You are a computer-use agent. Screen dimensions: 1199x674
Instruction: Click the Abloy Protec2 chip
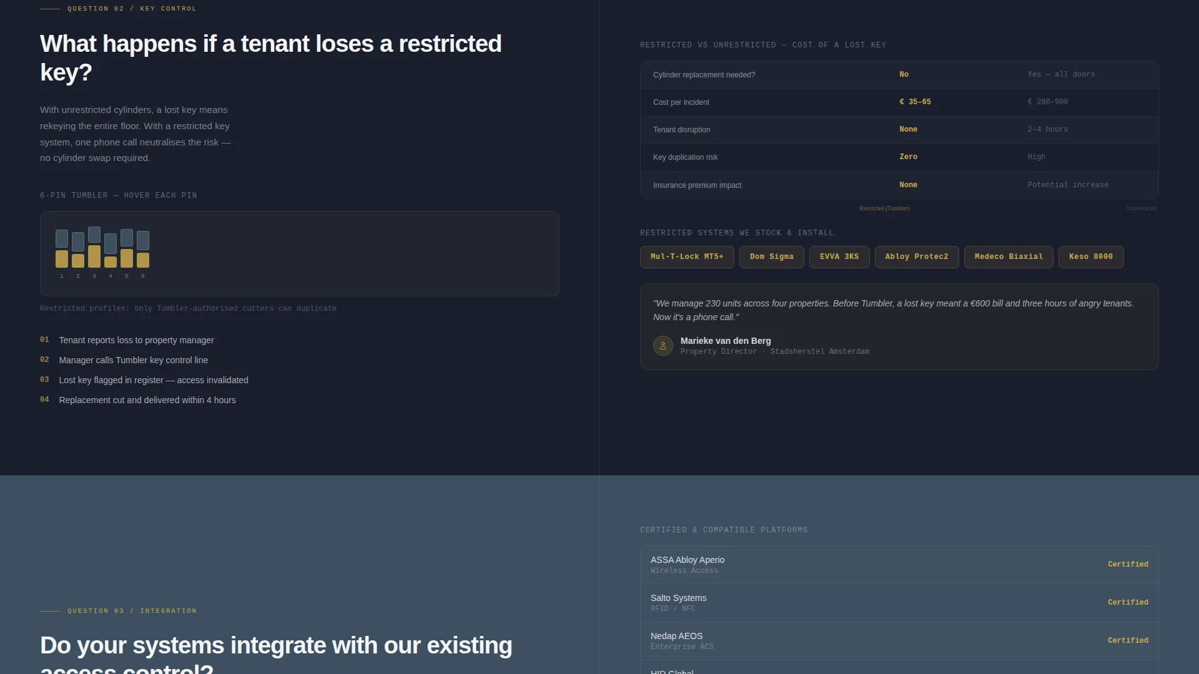click(917, 257)
